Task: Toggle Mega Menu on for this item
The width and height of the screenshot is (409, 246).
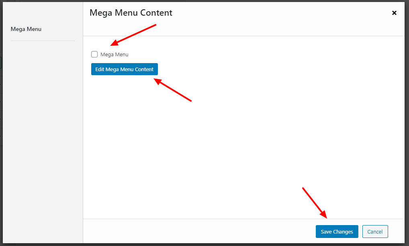Action: click(94, 54)
